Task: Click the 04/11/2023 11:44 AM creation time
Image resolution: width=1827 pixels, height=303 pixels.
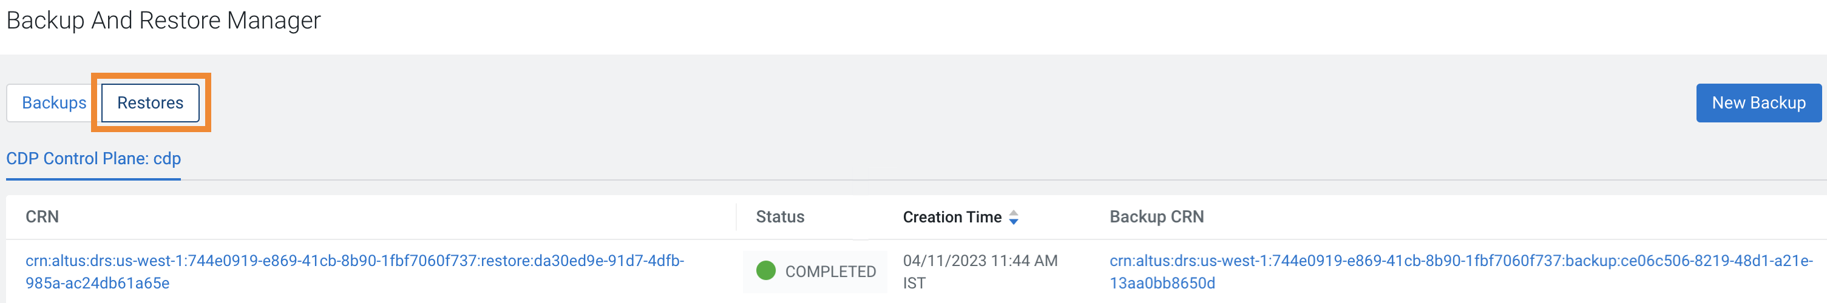Action: click(x=980, y=261)
